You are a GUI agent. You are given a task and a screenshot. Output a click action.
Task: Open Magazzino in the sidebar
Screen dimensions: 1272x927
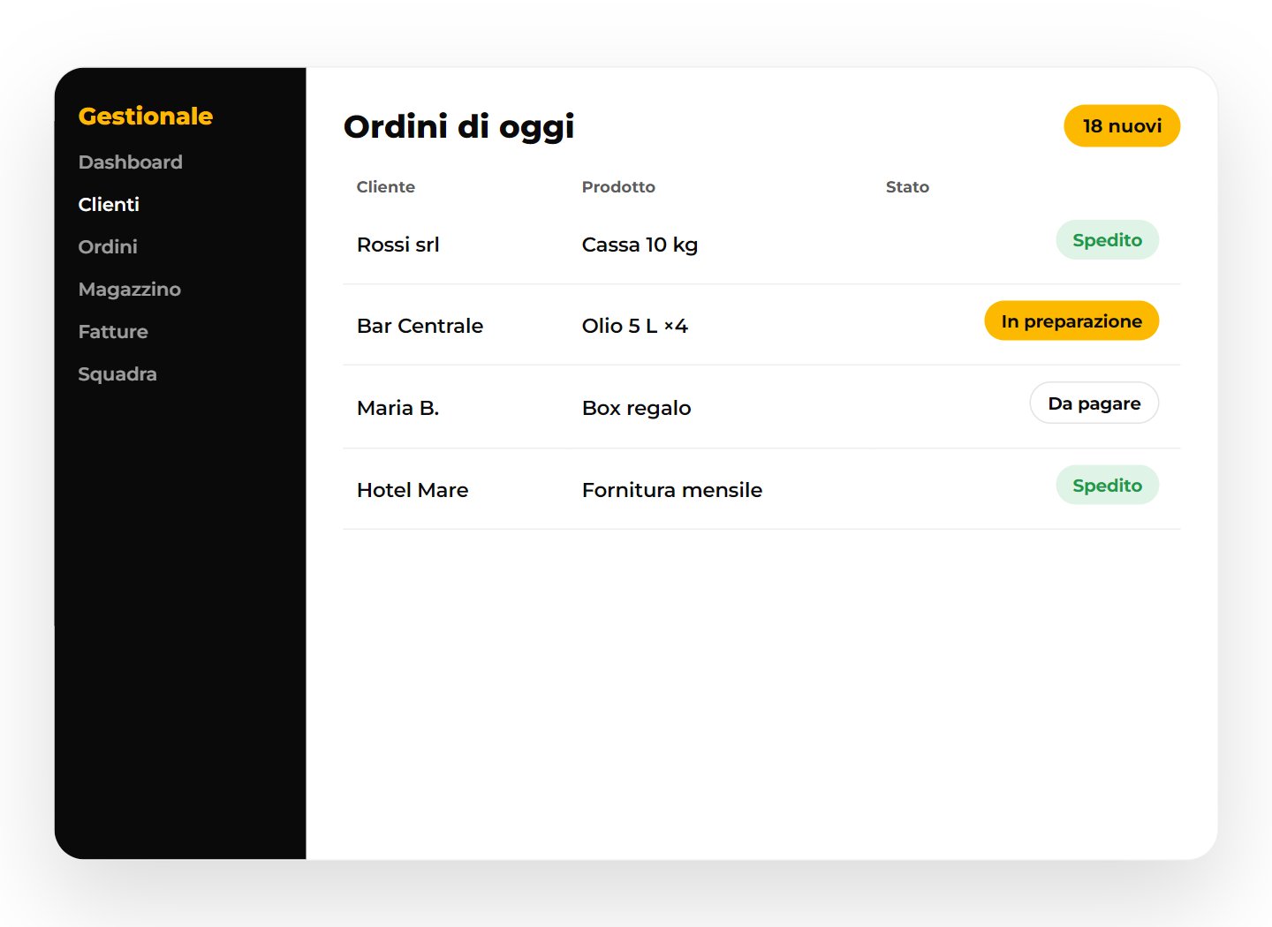[x=129, y=290]
